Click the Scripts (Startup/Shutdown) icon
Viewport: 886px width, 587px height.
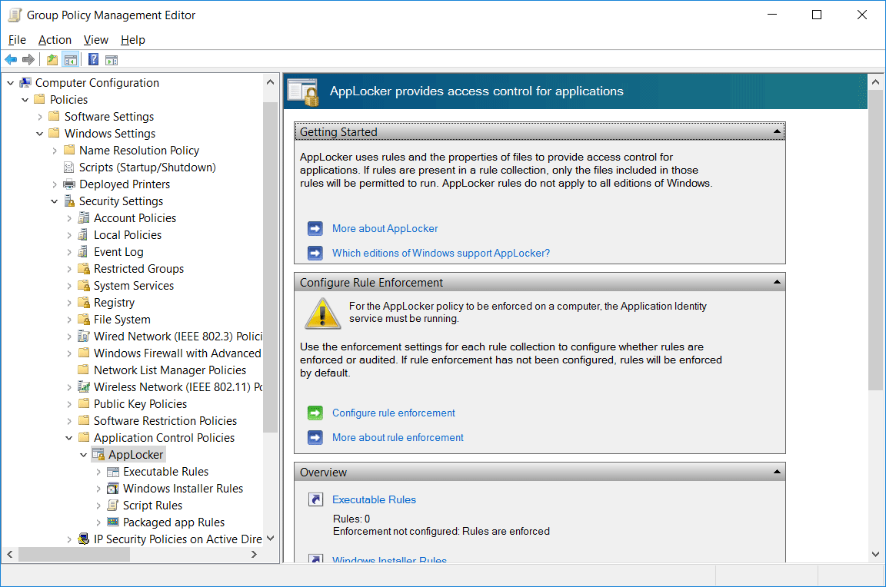(69, 167)
